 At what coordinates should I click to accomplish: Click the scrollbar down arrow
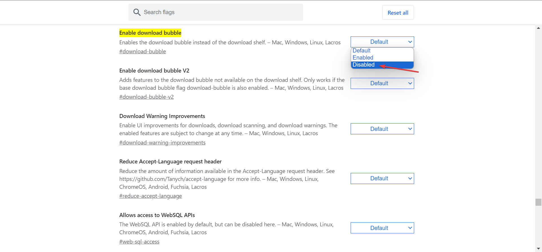coord(538,249)
